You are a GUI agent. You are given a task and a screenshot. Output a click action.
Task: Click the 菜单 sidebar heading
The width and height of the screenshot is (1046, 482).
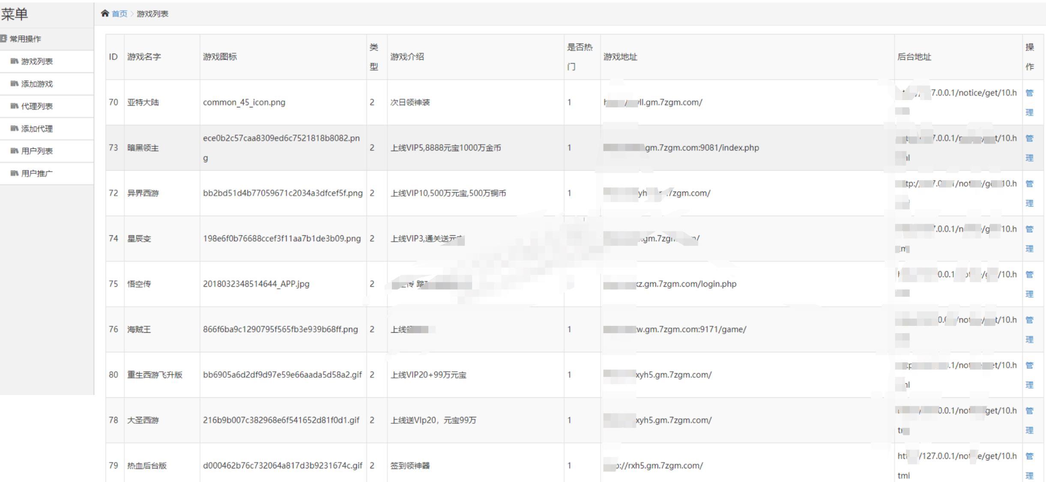pyautogui.click(x=15, y=14)
